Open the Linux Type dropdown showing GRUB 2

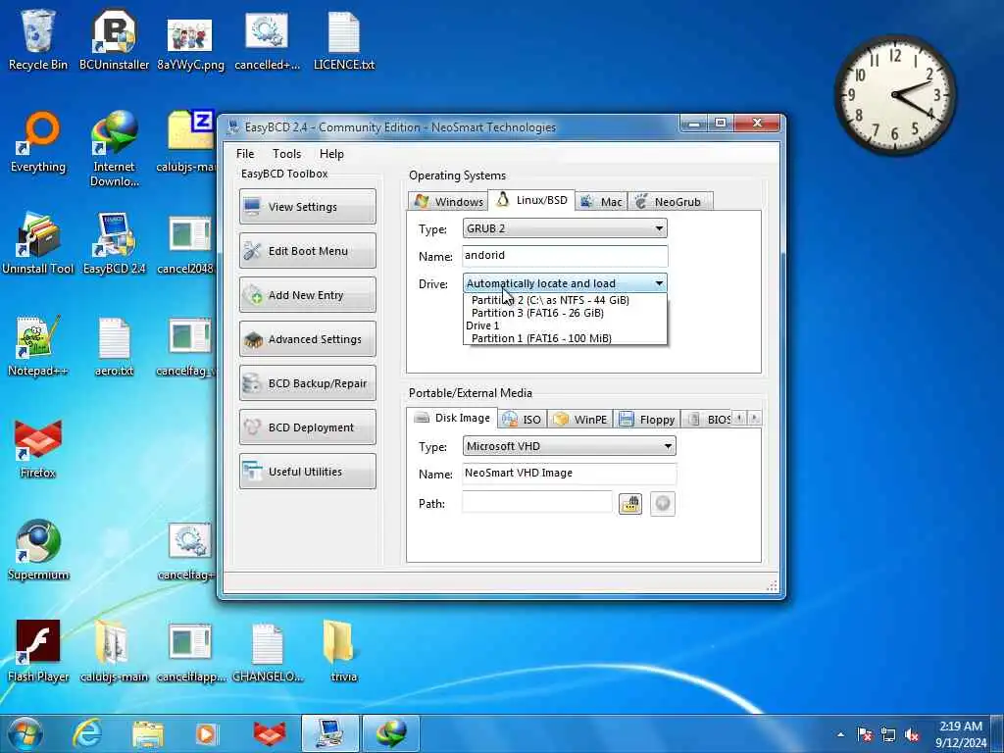(565, 228)
